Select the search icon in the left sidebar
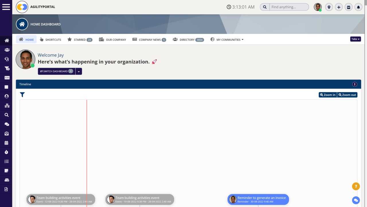 (x=6, y=115)
